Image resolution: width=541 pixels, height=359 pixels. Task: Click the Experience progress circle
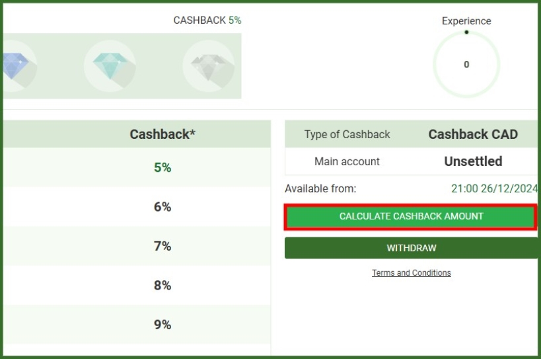[466, 64]
